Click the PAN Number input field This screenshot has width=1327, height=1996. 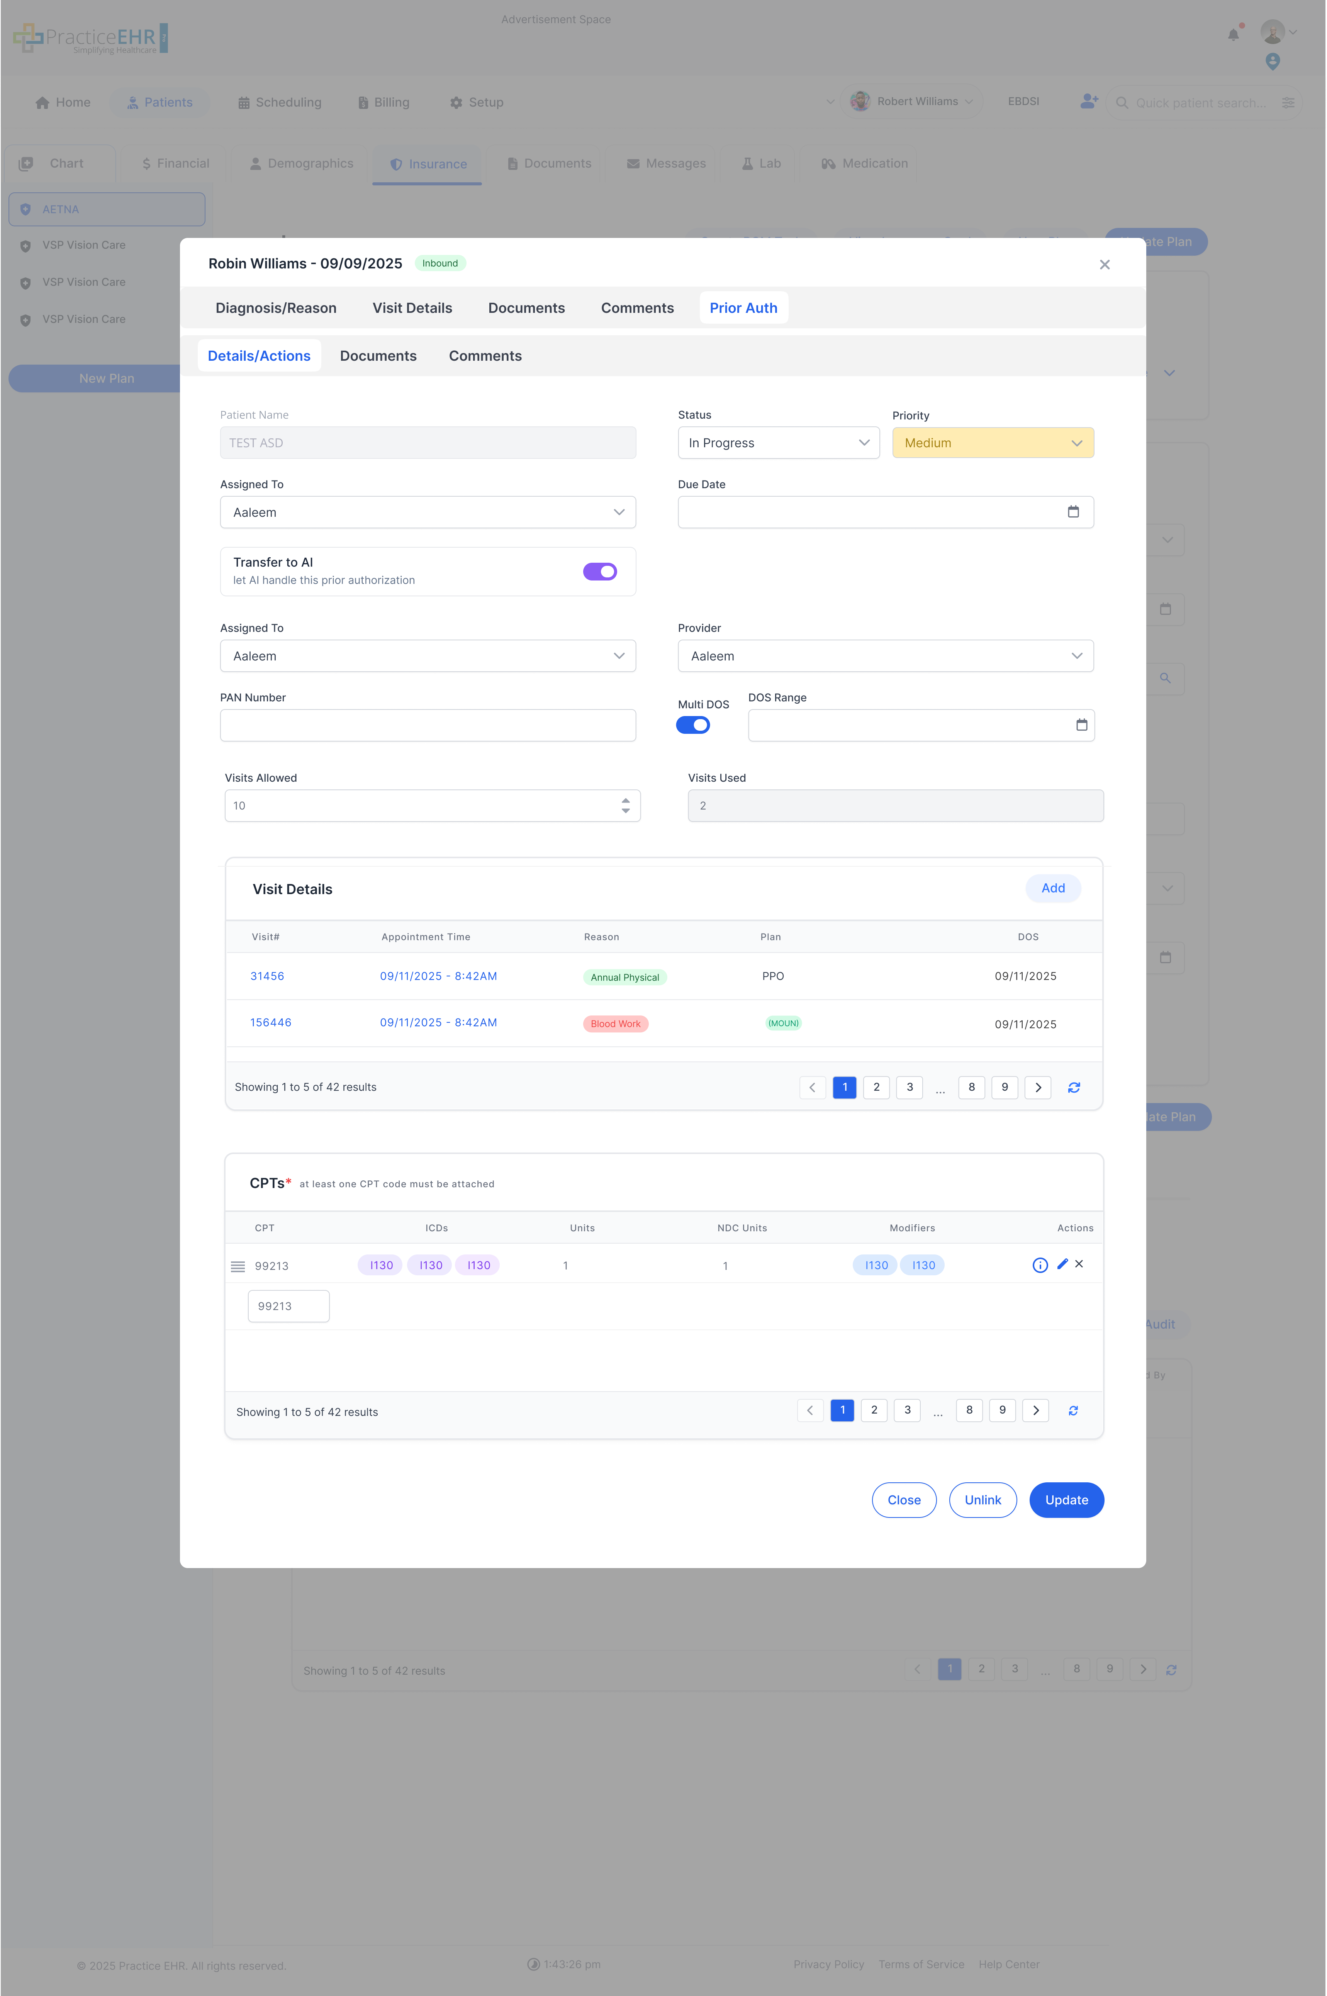coord(428,725)
